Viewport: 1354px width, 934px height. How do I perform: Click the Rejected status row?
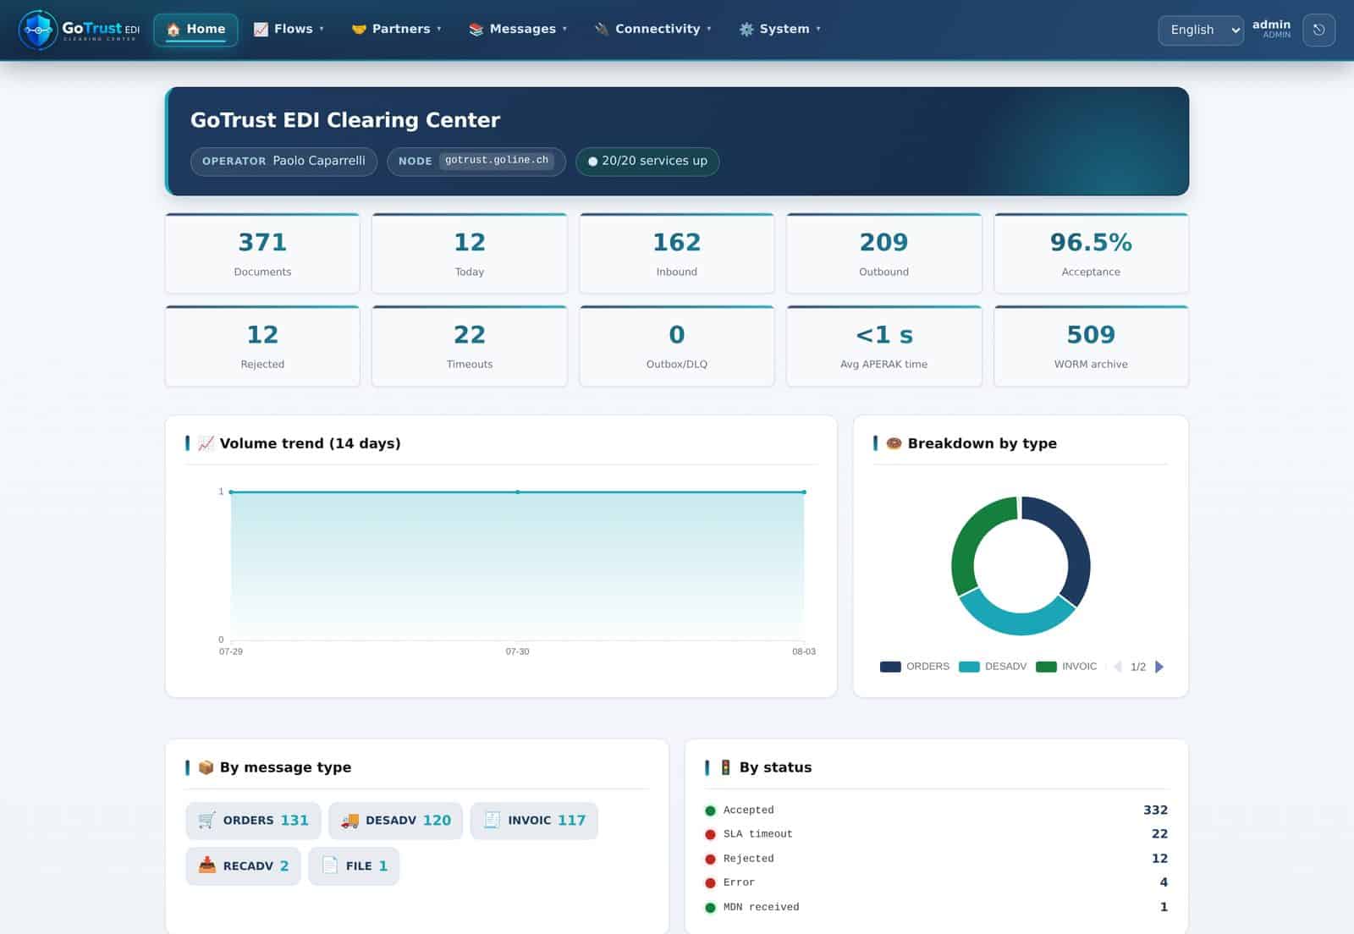(936, 859)
